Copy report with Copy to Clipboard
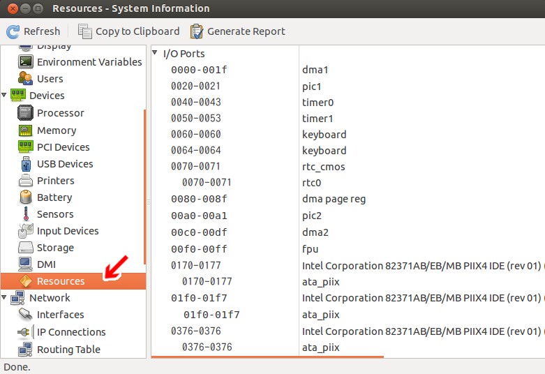The image size is (545, 374). click(128, 31)
